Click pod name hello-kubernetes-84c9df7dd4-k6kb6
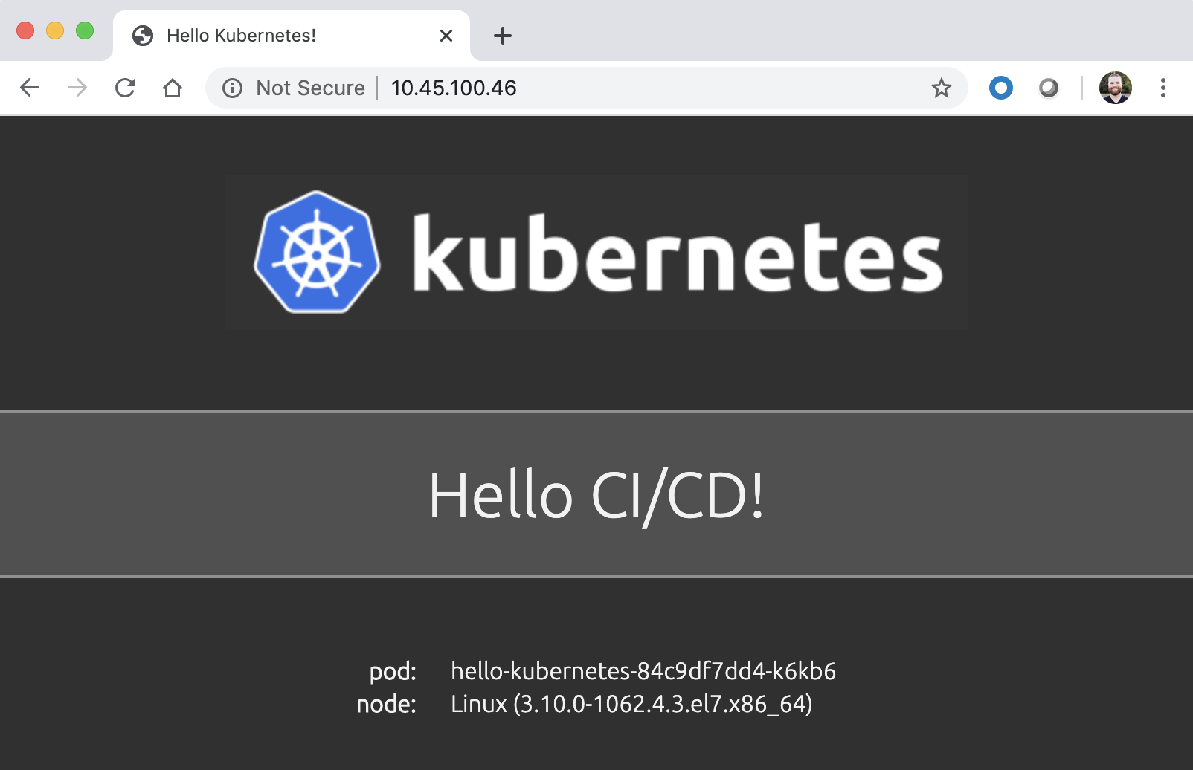This screenshot has width=1193, height=770. click(643, 671)
